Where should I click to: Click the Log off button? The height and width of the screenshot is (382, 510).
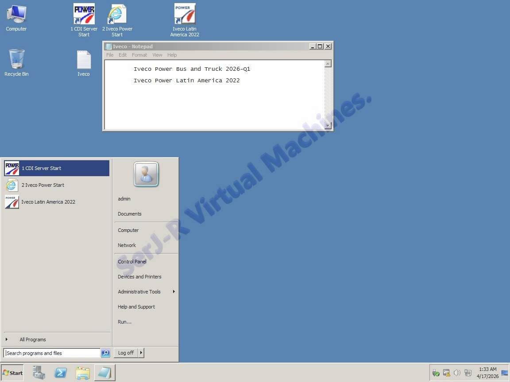(x=126, y=353)
